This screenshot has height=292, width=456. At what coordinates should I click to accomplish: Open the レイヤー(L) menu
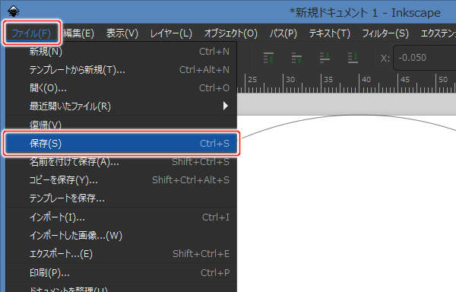click(x=171, y=33)
